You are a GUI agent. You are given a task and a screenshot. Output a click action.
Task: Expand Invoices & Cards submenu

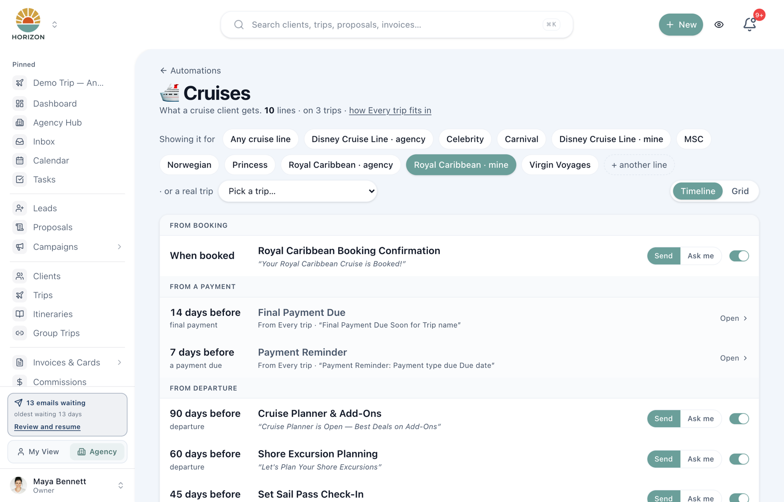click(x=119, y=362)
